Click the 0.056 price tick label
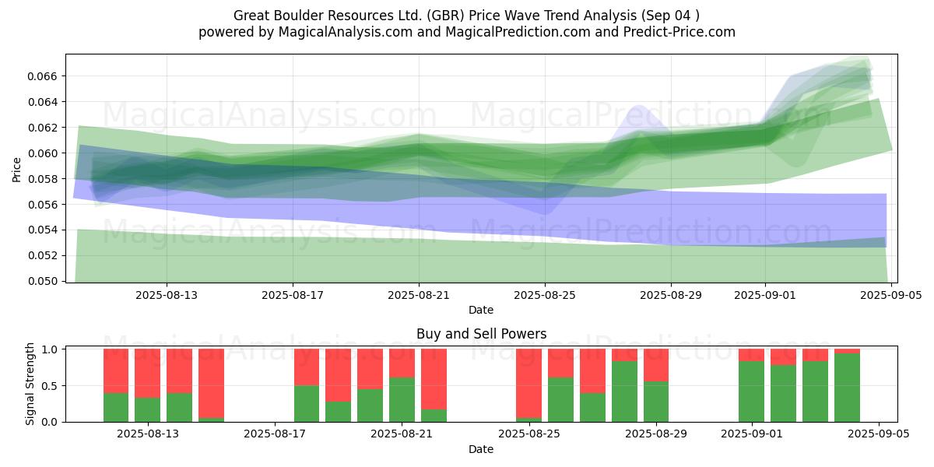 tap(44, 205)
